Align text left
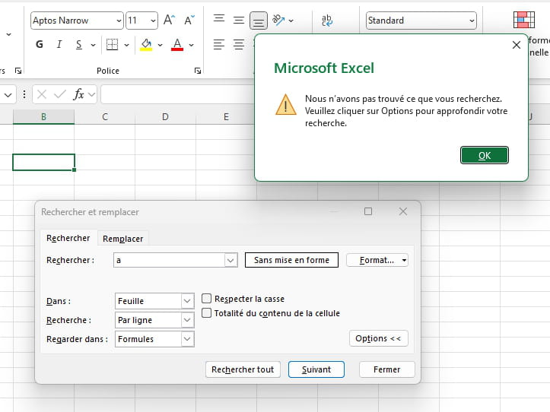 [x=219, y=45]
